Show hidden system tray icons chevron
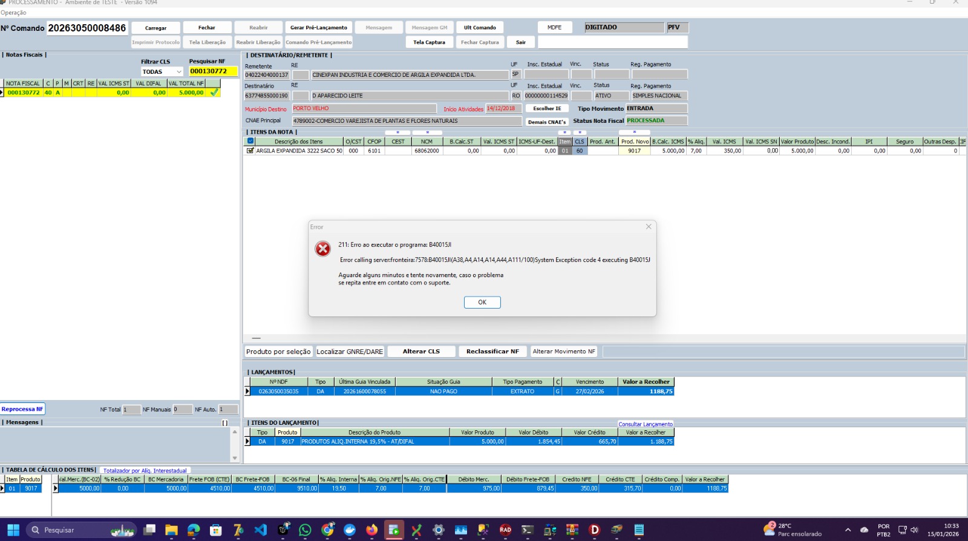Viewport: 968px width, 541px height. click(x=848, y=530)
